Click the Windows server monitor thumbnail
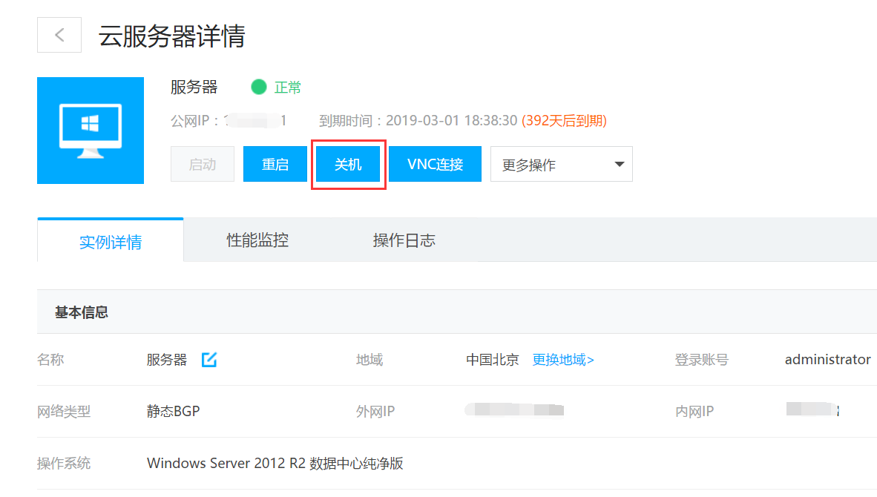 (91, 131)
